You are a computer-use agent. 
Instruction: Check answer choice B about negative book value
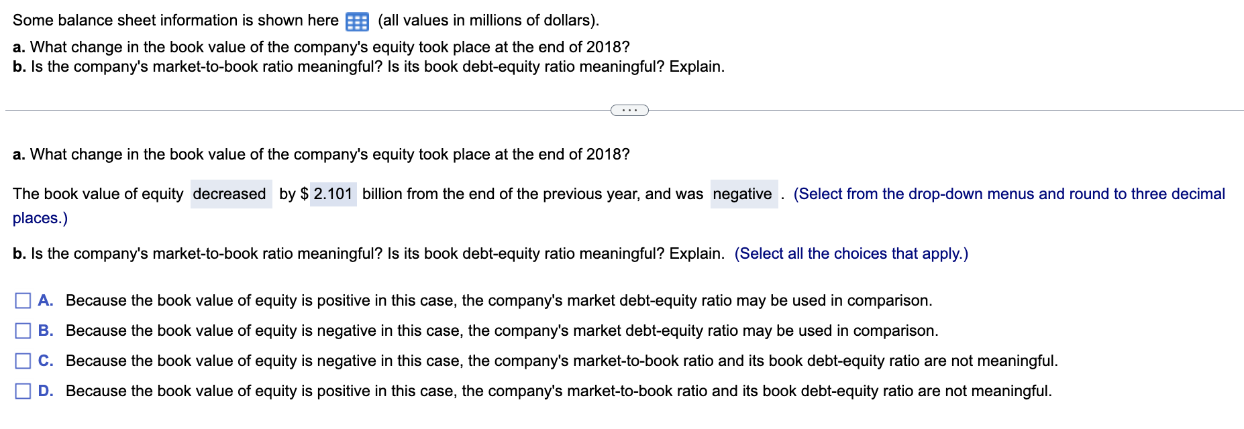tap(21, 330)
